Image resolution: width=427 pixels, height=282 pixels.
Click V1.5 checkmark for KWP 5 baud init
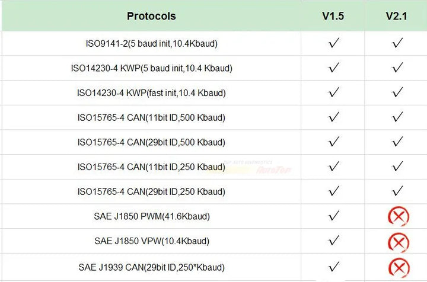click(334, 68)
